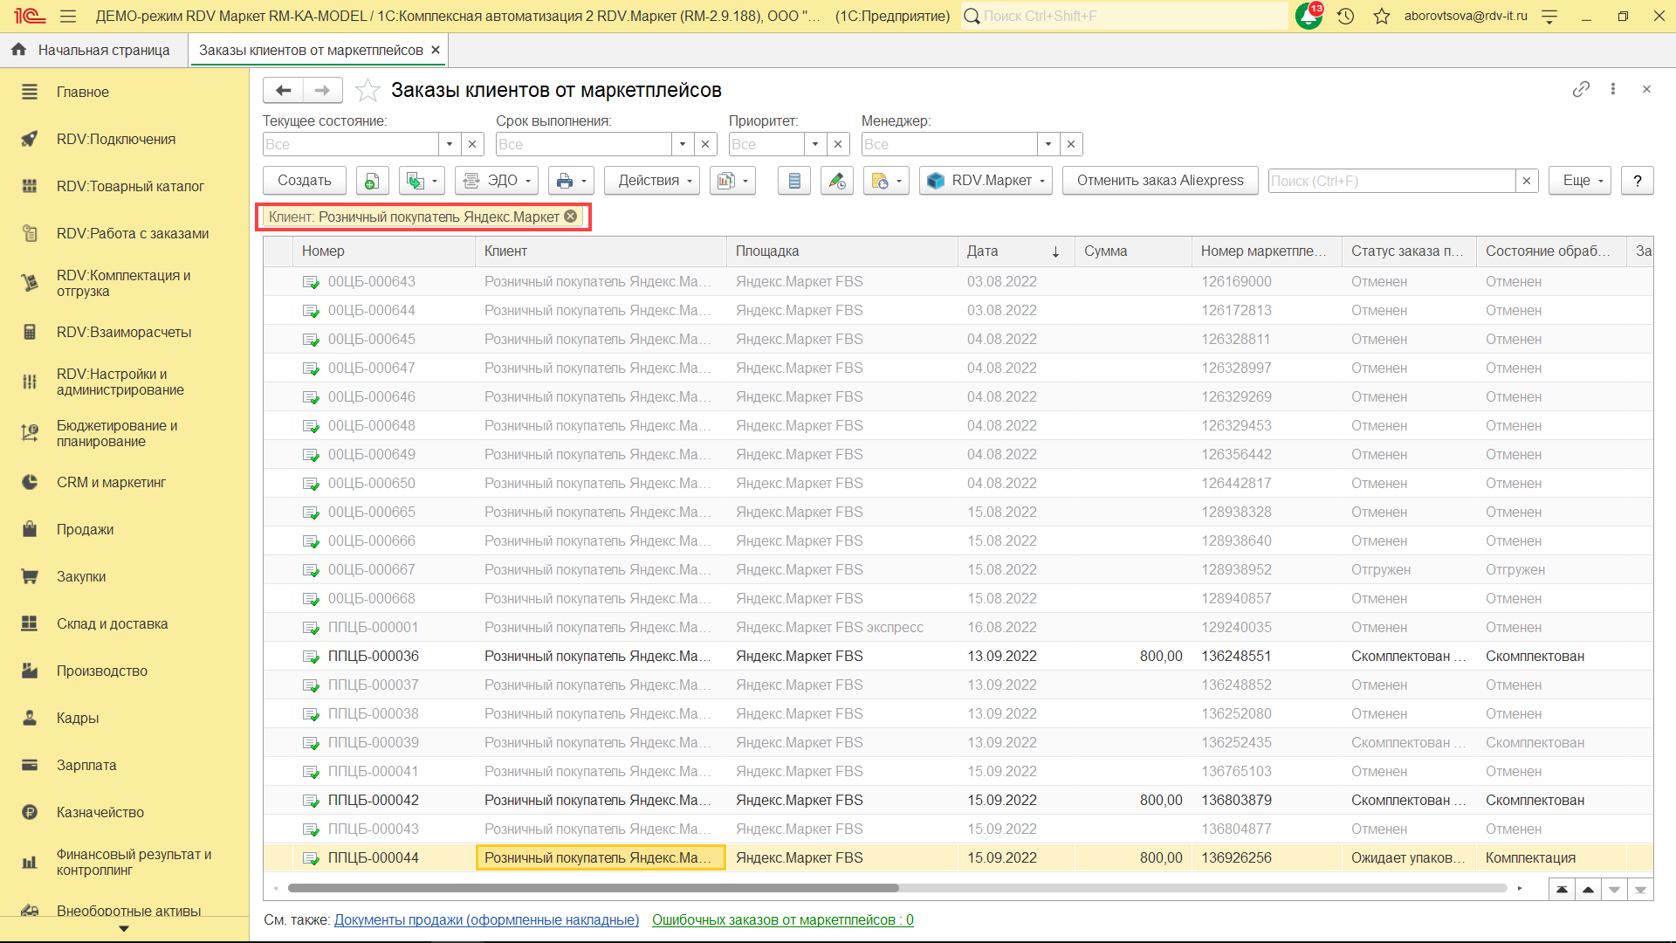Click the reports chart icon in toolbar
Screen dimensions: 1676x943
(732, 181)
